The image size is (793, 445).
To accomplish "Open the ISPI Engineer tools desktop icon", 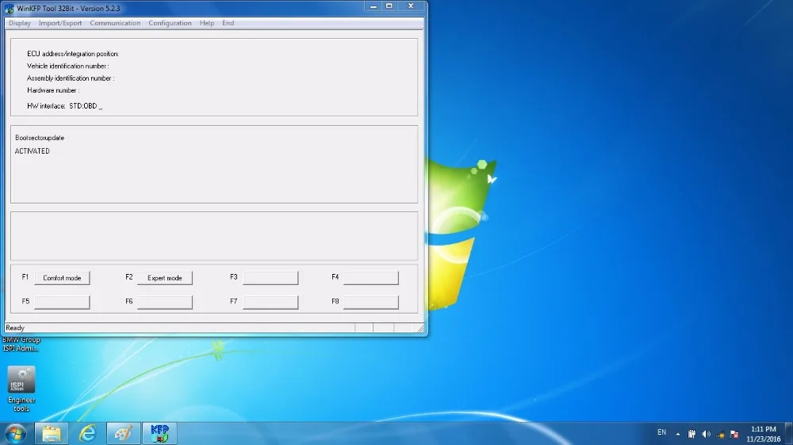I will (x=21, y=389).
